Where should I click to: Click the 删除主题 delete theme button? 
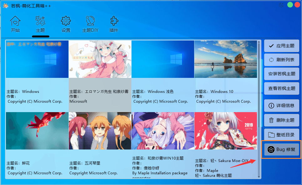pos(282,120)
